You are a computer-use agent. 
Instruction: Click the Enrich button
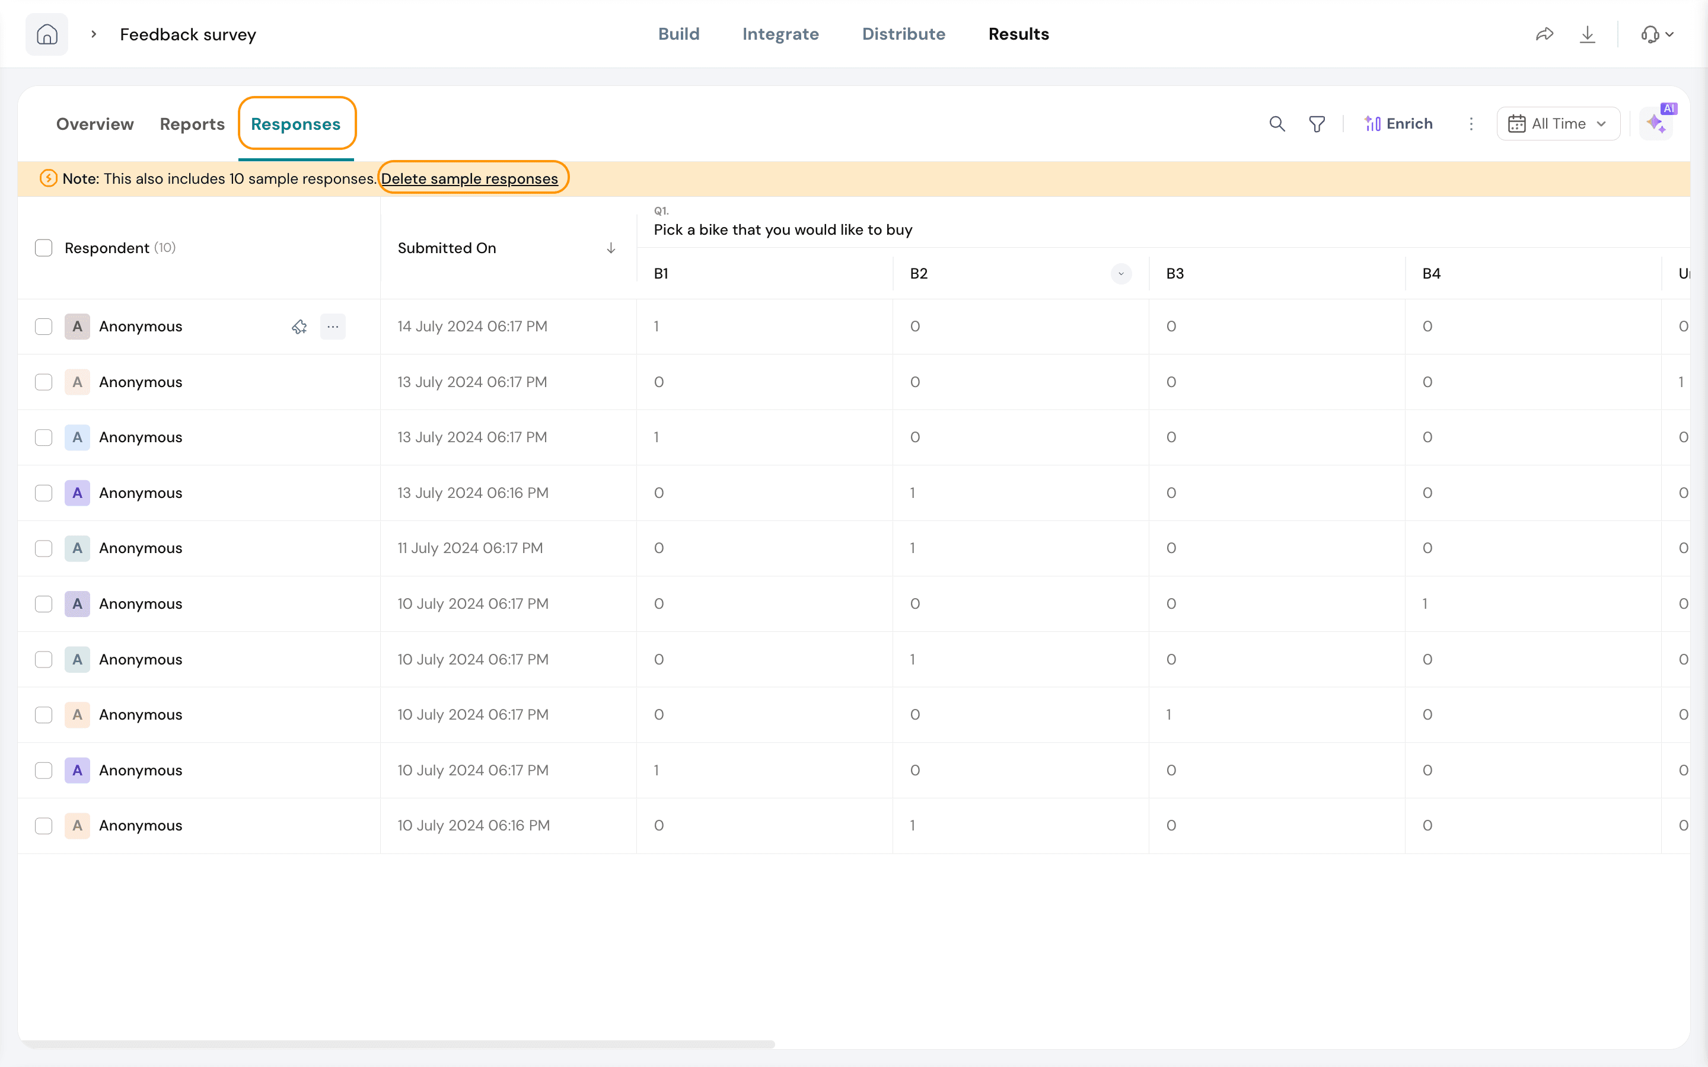pyautogui.click(x=1399, y=124)
